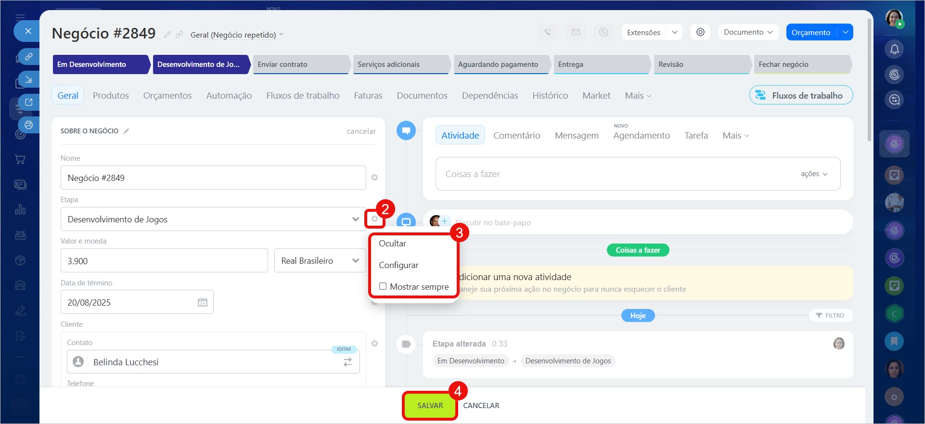Image resolution: width=925 pixels, height=424 pixels.
Task: Switch to the Produtos tab
Action: [x=111, y=95]
